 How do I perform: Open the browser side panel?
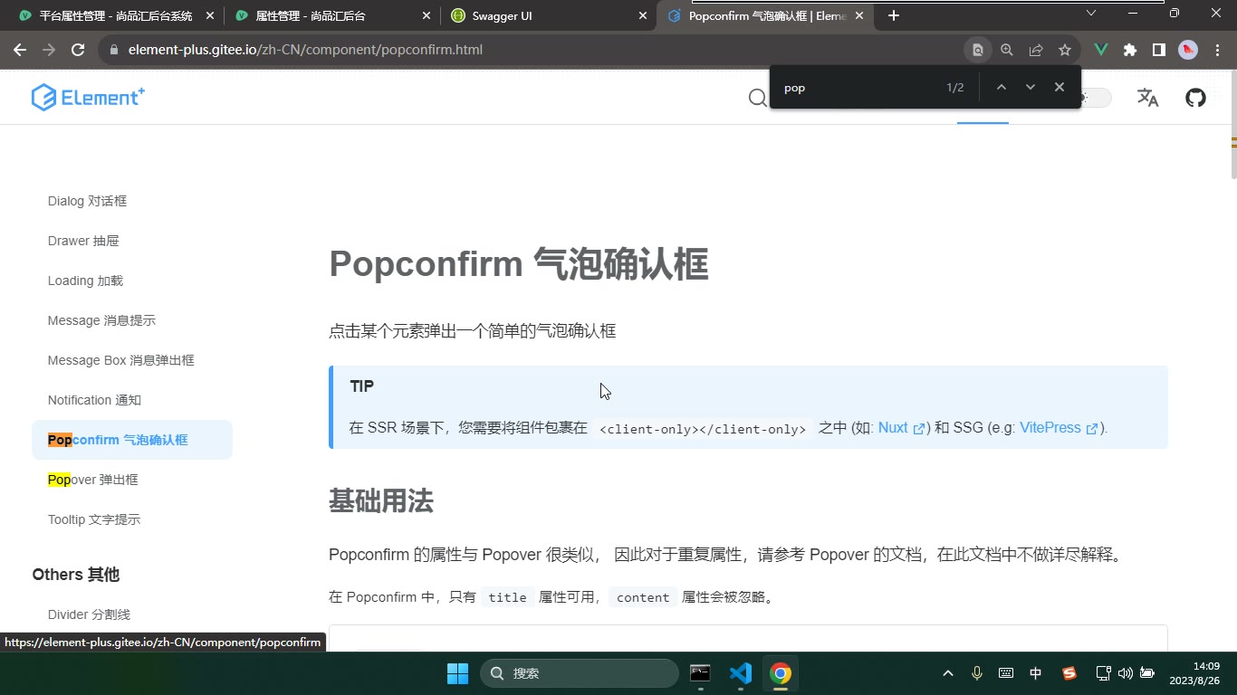[x=1159, y=50]
